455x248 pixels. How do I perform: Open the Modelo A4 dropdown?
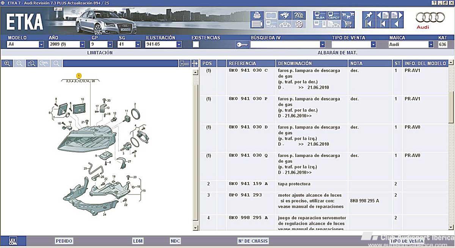41,44
